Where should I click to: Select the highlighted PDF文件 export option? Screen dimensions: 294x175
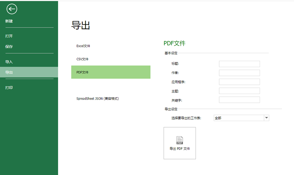111,72
